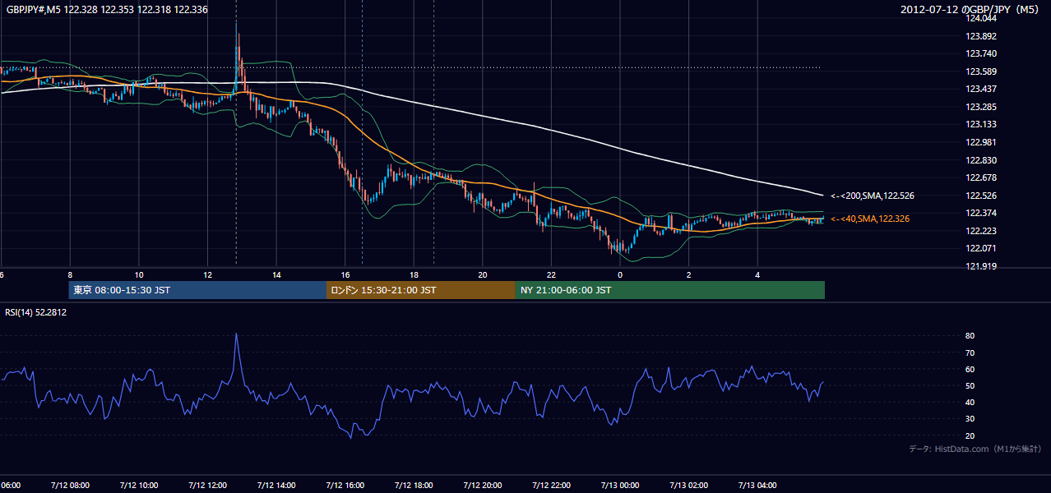
Task: Click the 123.892 price axis label
Action: [981, 36]
